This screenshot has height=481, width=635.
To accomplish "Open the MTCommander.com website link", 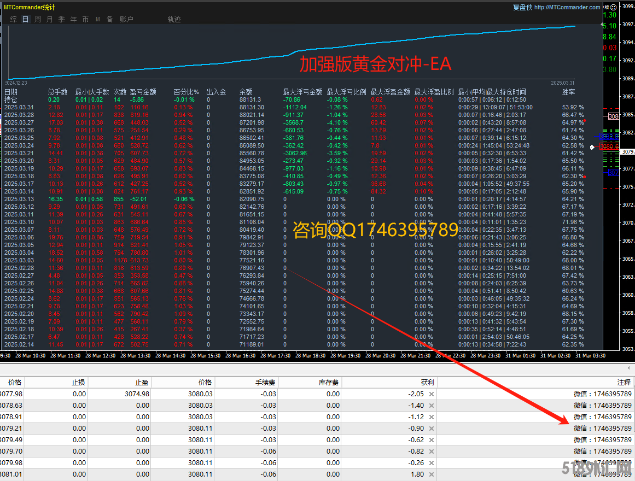I will point(567,7).
